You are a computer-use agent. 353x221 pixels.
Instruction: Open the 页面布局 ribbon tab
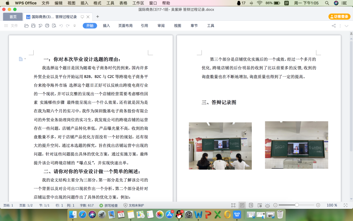click(x=126, y=26)
